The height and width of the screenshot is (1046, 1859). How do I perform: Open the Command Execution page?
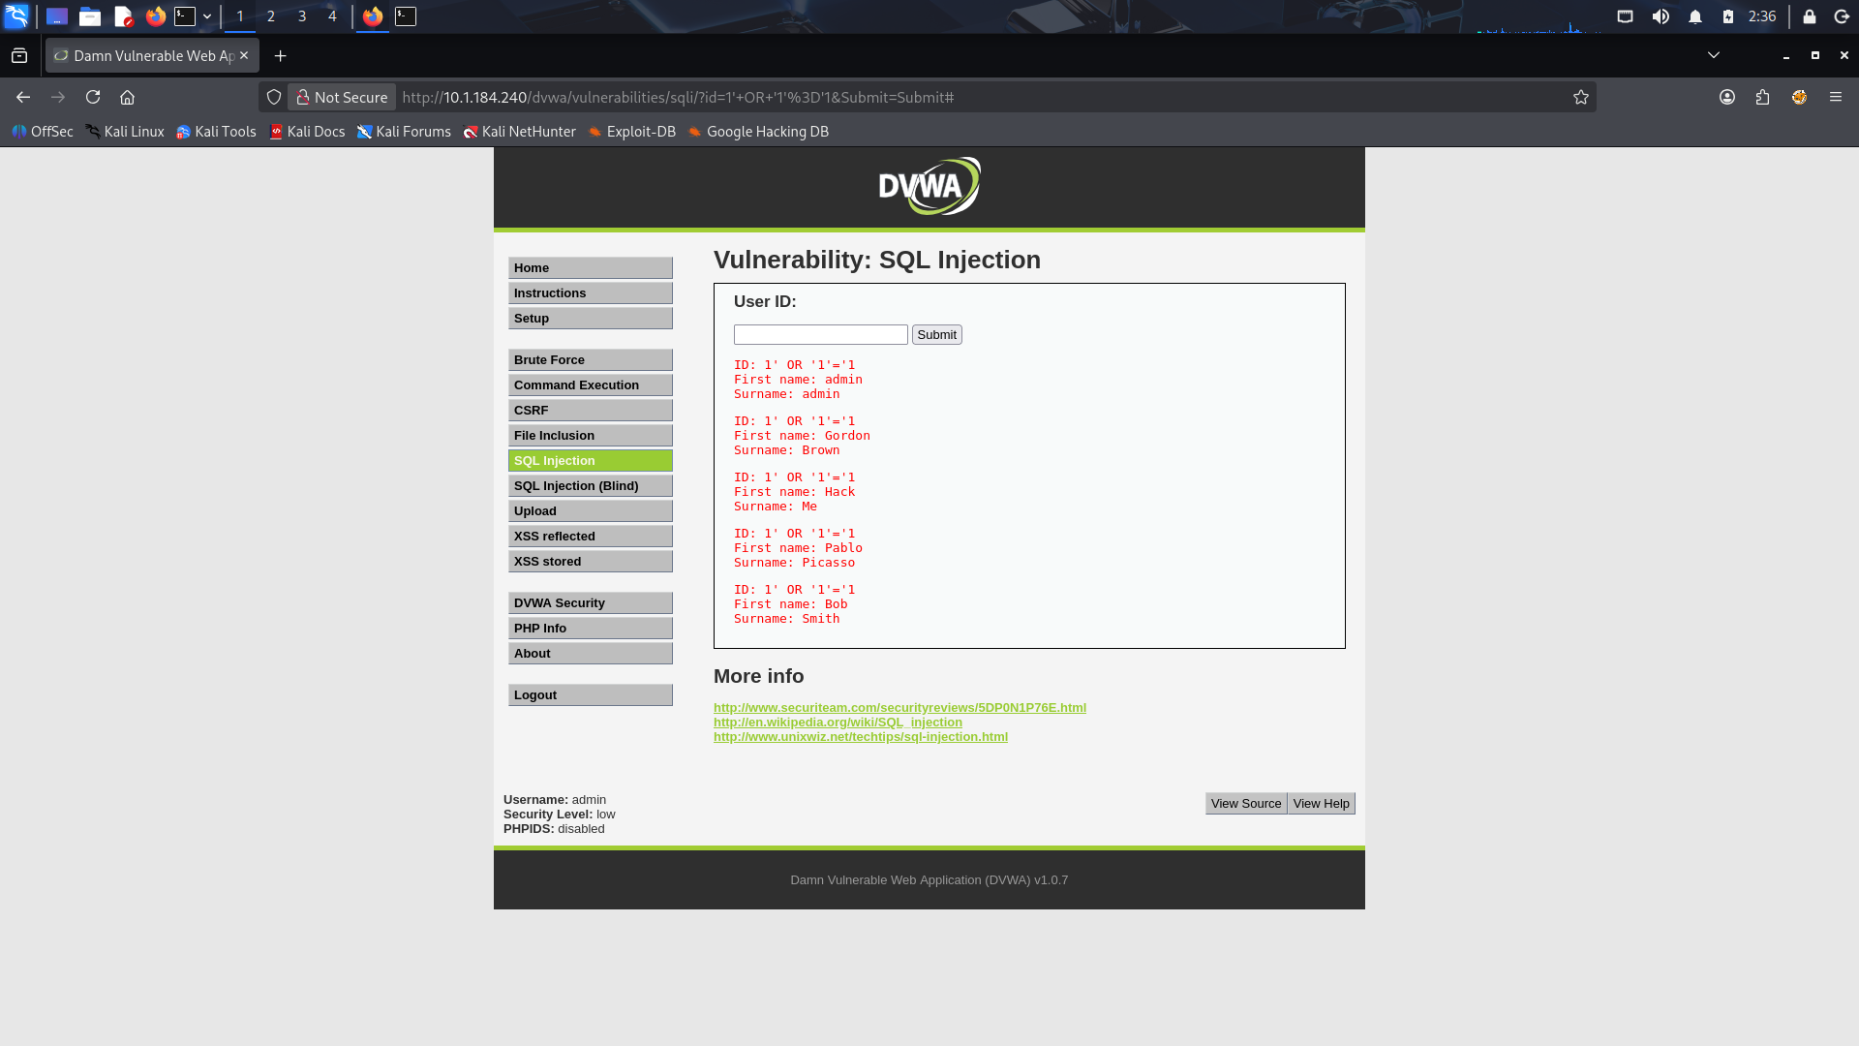(591, 385)
